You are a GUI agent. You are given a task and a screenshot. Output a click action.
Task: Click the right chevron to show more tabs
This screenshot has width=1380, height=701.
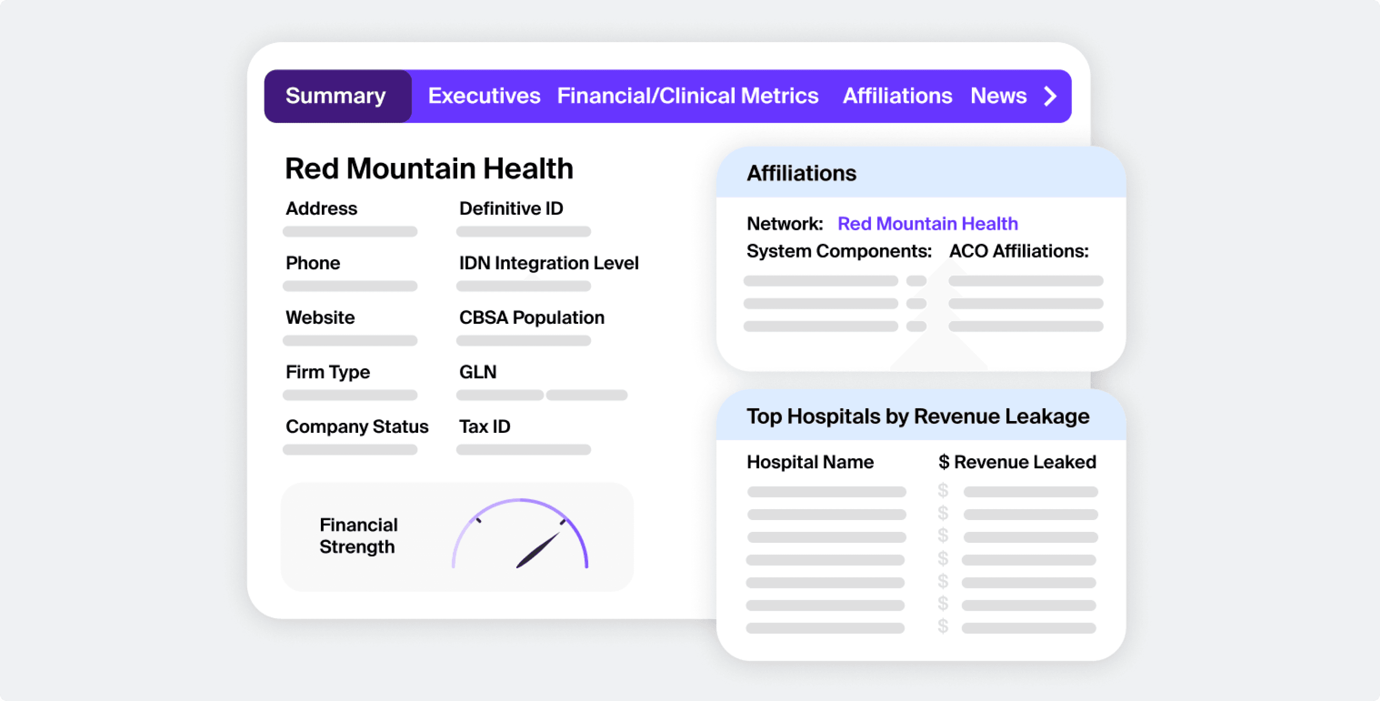coord(1050,96)
